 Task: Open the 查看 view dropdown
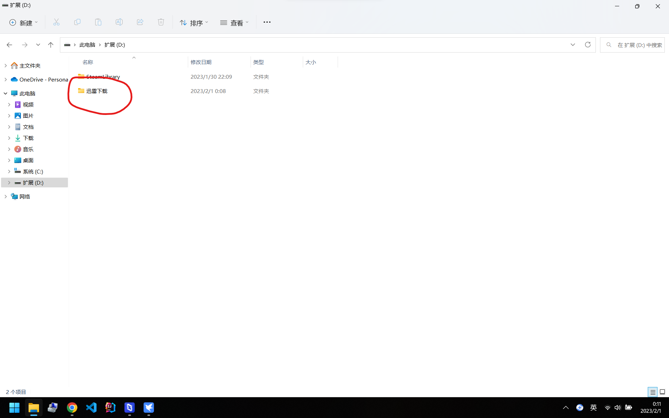pyautogui.click(x=234, y=23)
